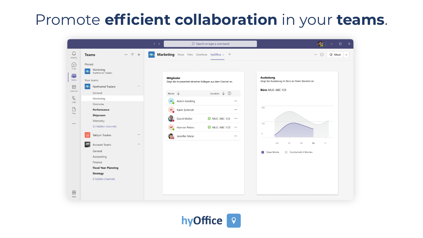The height and width of the screenshot is (238, 423).
Task: Click the Do label on chart axis
Action: pyautogui.click(x=313, y=143)
